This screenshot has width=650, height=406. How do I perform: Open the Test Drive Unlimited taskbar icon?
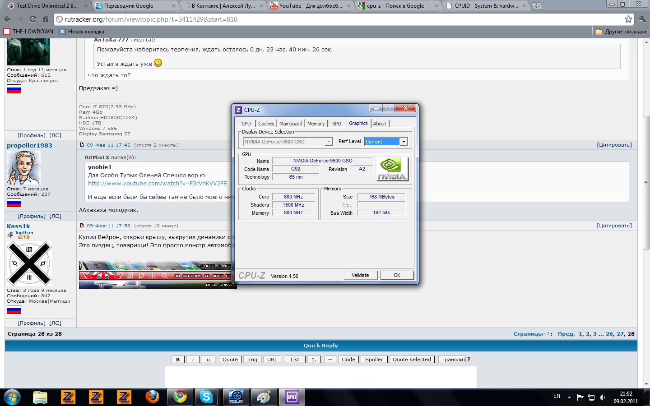[x=236, y=397]
